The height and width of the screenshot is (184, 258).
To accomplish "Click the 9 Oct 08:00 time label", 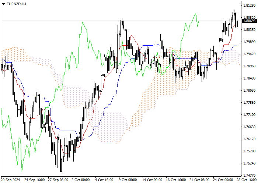I will (x=128, y=180).
